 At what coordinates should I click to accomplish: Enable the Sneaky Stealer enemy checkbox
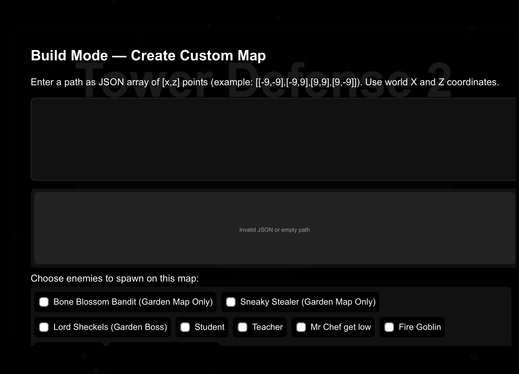231,302
